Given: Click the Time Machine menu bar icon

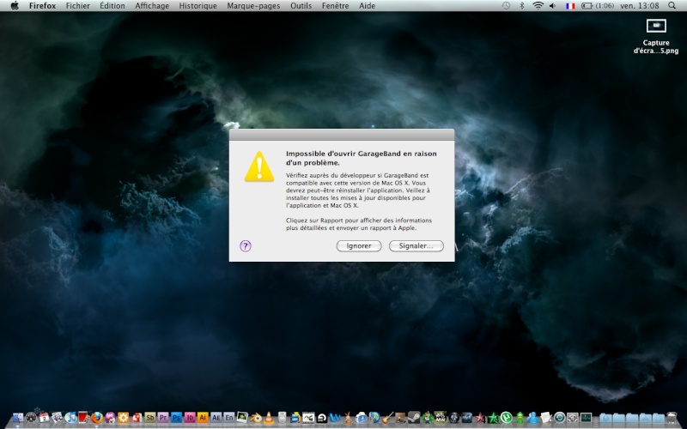Looking at the screenshot, I should 506,6.
